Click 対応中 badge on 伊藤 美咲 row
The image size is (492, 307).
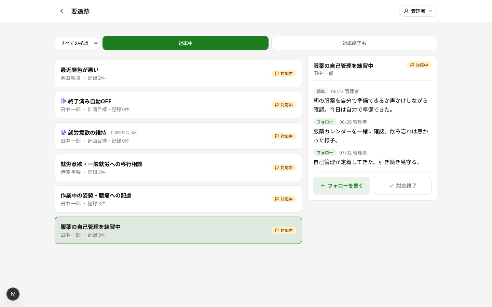coord(284,167)
